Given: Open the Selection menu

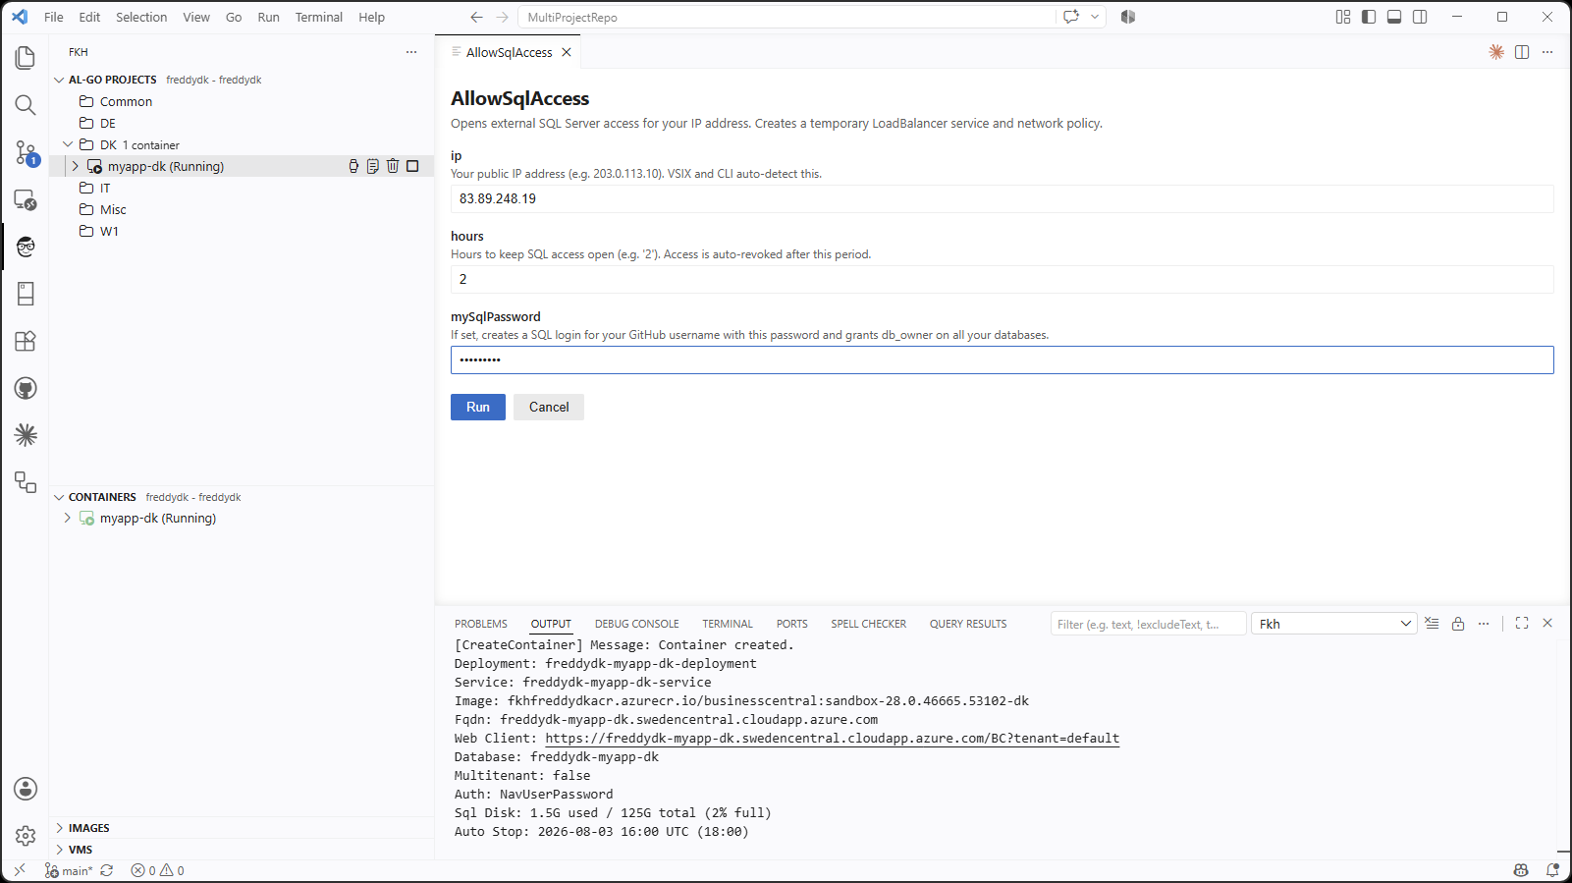Looking at the screenshot, I should (x=141, y=17).
